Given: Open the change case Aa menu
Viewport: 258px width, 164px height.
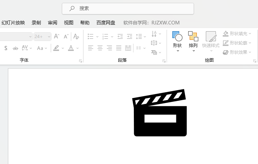Looking at the screenshot, I should (42, 48).
